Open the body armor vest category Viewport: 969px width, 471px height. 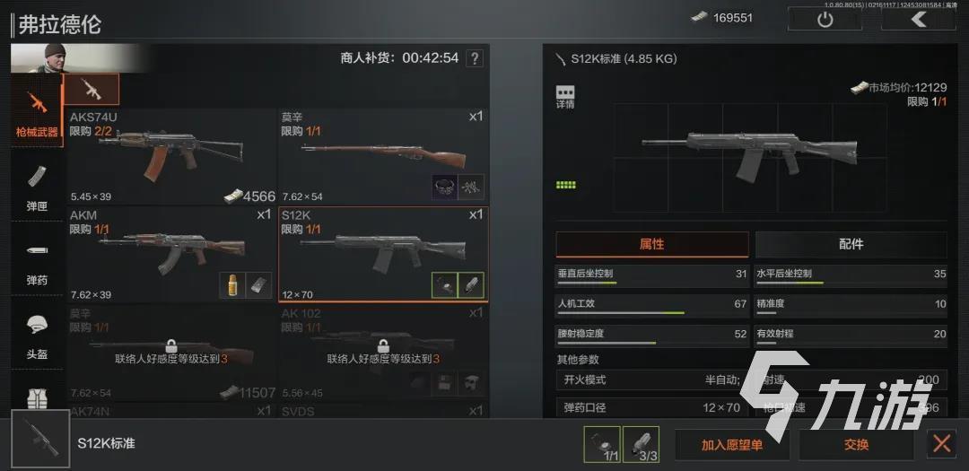tap(37, 397)
